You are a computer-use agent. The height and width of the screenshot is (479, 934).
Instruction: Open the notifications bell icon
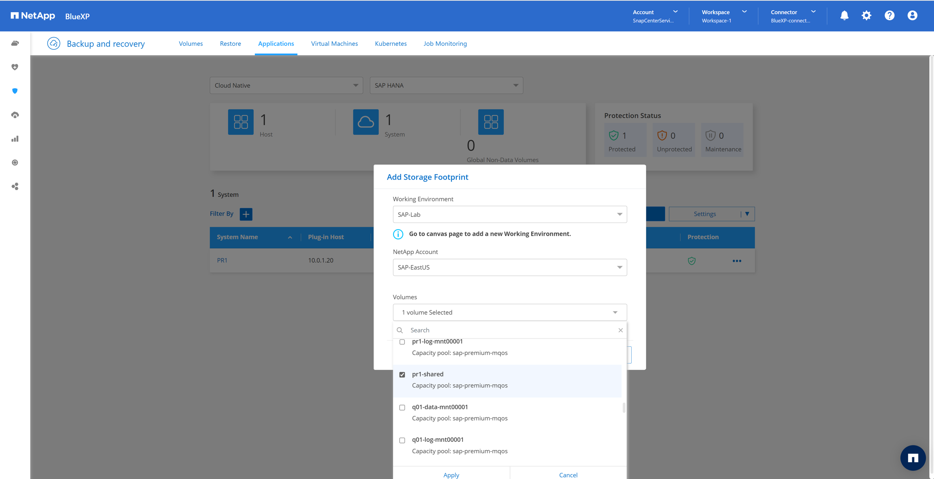tap(844, 16)
